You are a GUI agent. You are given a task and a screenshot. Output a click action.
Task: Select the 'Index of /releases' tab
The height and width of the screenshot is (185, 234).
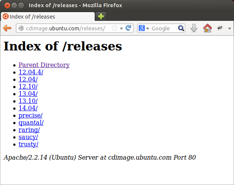(x=48, y=16)
